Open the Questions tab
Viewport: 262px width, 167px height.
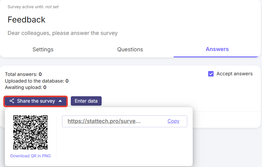(x=130, y=49)
